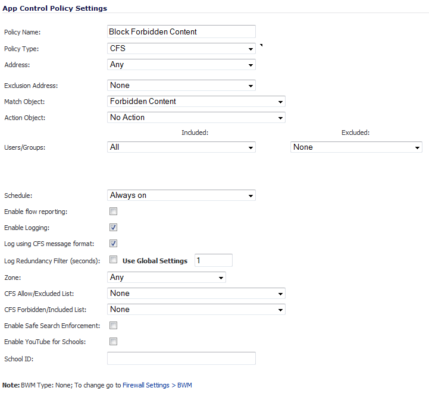Click the App Control Policy Settings heading
This screenshot has width=429, height=394.
click(55, 8)
